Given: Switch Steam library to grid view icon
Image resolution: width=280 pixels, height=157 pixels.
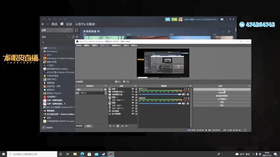Looking at the screenshot, I should tap(76, 30).
